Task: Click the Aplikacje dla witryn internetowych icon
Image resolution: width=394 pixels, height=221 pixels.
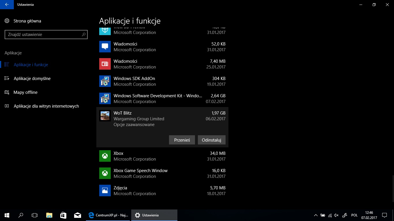Action: point(7,106)
